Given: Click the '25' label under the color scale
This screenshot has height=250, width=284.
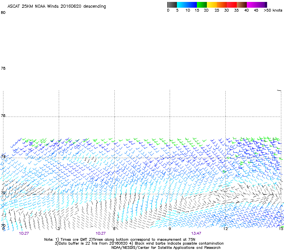Looking at the screenshot, I should pos(217,10).
